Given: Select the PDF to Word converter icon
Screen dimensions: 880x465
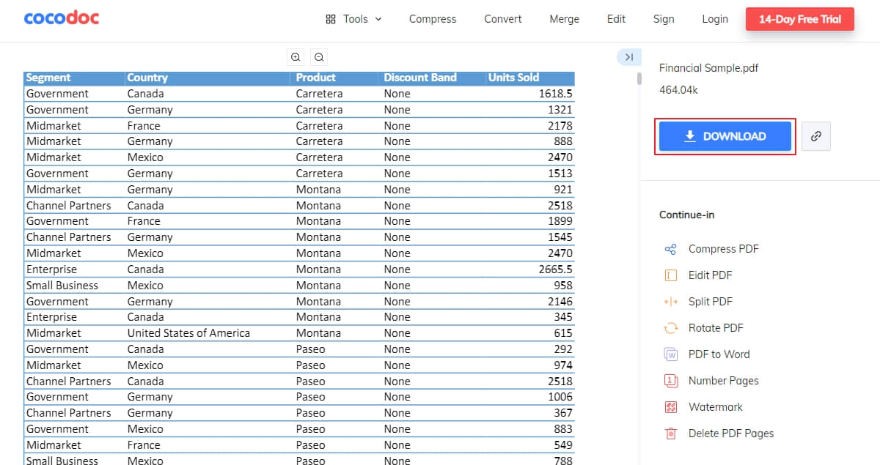Looking at the screenshot, I should point(670,354).
